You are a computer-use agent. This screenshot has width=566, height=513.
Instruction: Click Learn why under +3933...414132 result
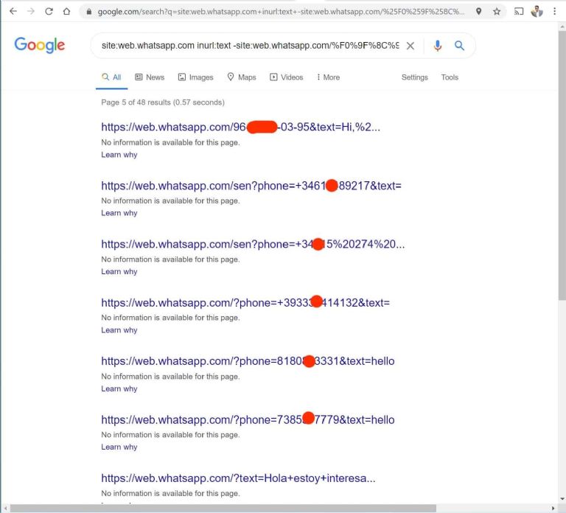pyautogui.click(x=119, y=330)
